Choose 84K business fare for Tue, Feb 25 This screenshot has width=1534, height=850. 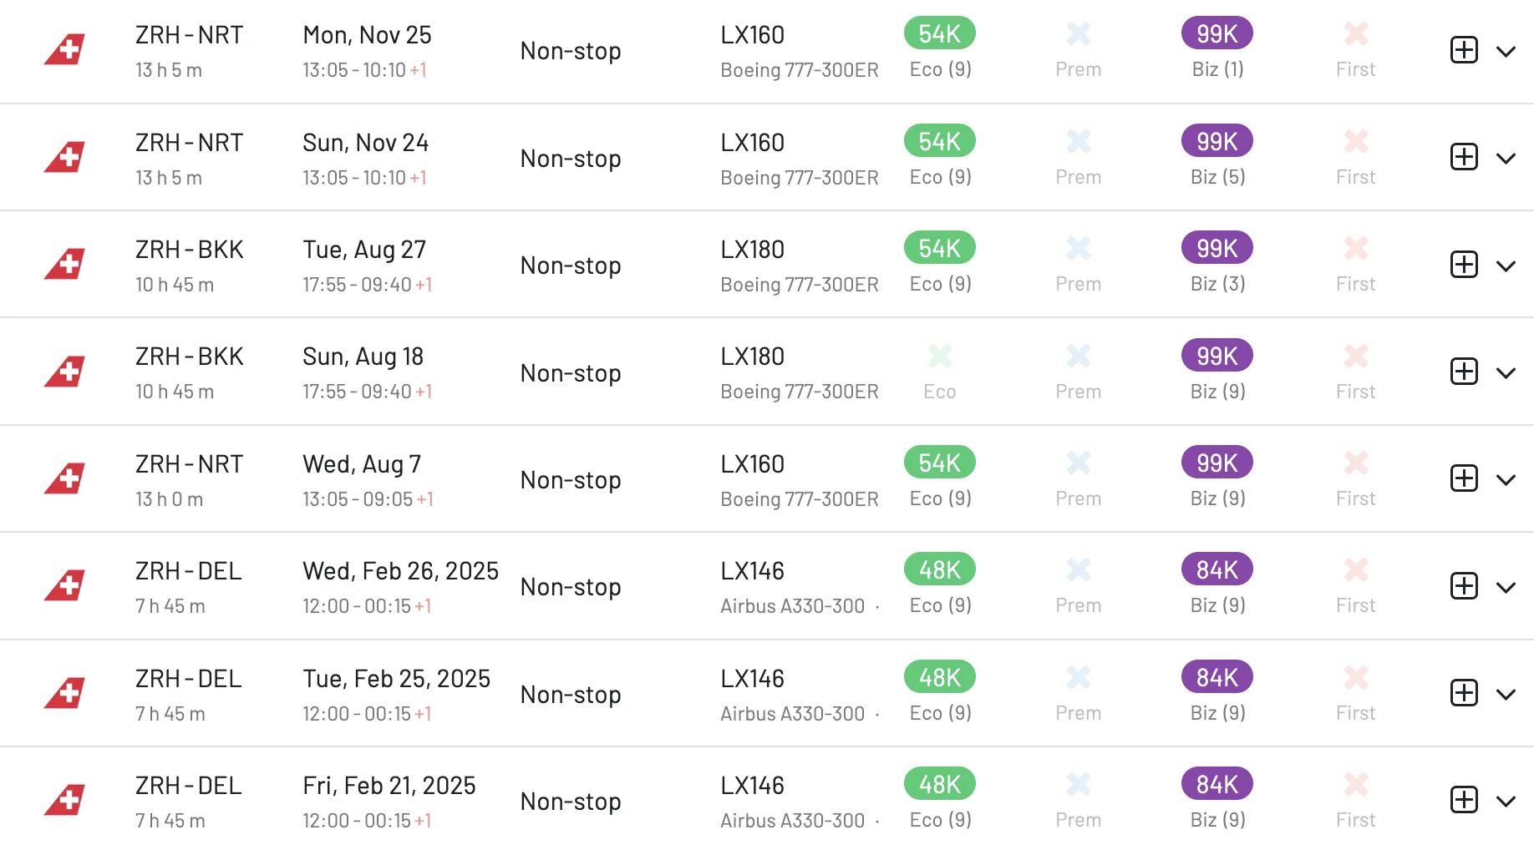coord(1217,677)
